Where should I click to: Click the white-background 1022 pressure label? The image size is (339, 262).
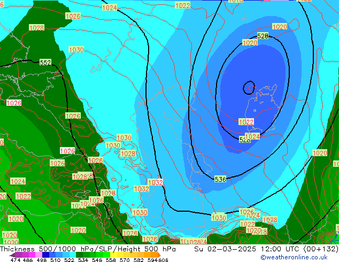(x=246, y=122)
